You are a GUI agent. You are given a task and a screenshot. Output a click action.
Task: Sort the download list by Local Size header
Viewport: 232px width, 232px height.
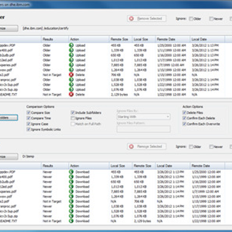[x=120, y=166]
